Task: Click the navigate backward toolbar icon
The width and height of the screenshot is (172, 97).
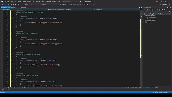Action: 3,4
